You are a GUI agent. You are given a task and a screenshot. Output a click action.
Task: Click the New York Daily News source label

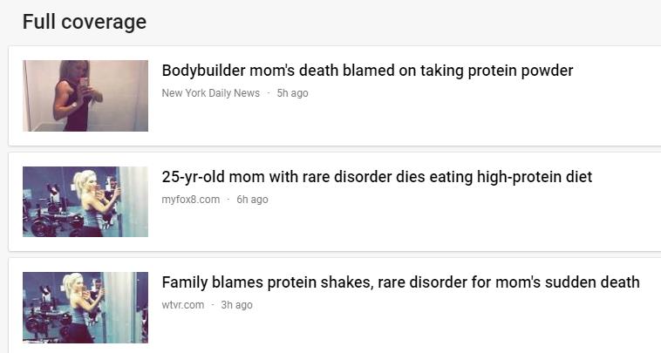[210, 93]
